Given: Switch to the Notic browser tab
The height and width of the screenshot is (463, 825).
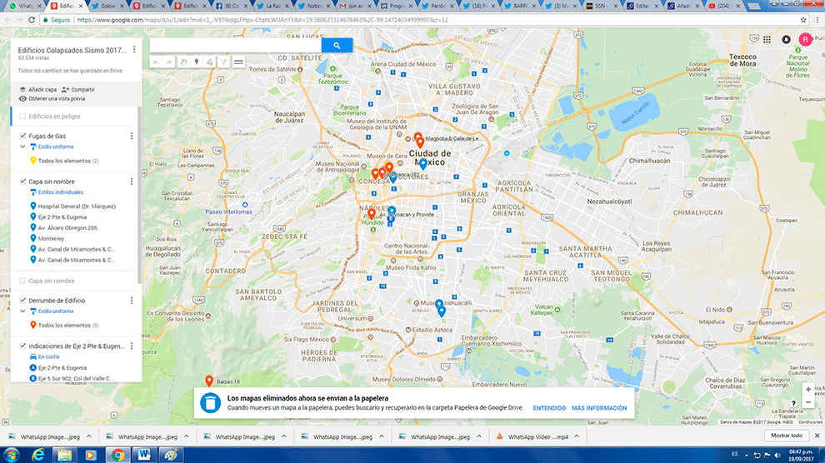Looking at the screenshot, I should pos(314,7).
